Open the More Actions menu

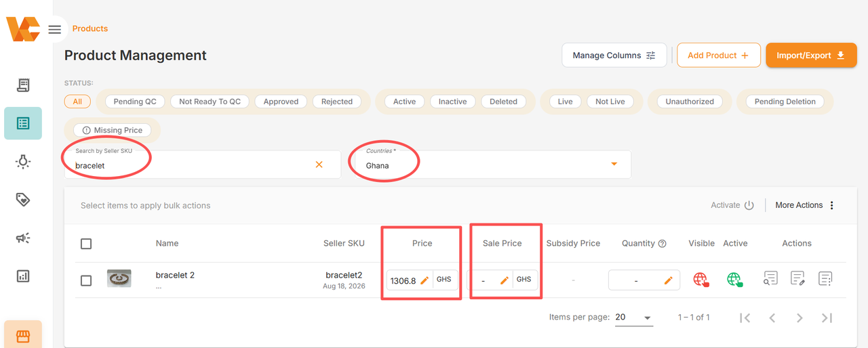pos(806,205)
